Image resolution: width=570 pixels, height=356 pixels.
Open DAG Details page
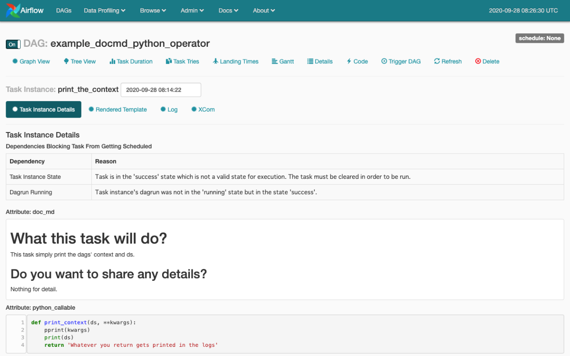pos(320,61)
